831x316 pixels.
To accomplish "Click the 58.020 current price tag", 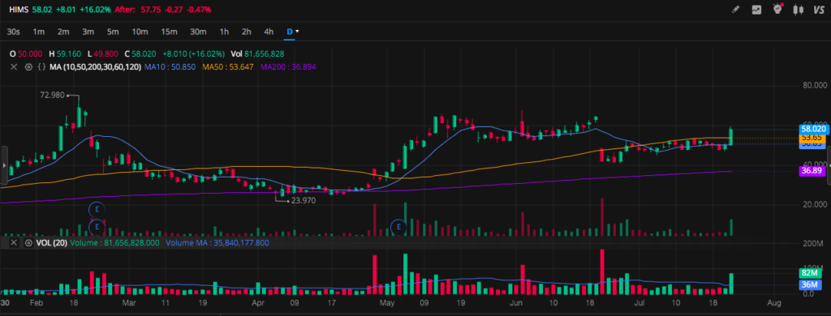I will click(812, 129).
